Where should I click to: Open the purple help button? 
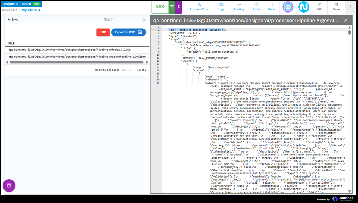tap(9, 185)
